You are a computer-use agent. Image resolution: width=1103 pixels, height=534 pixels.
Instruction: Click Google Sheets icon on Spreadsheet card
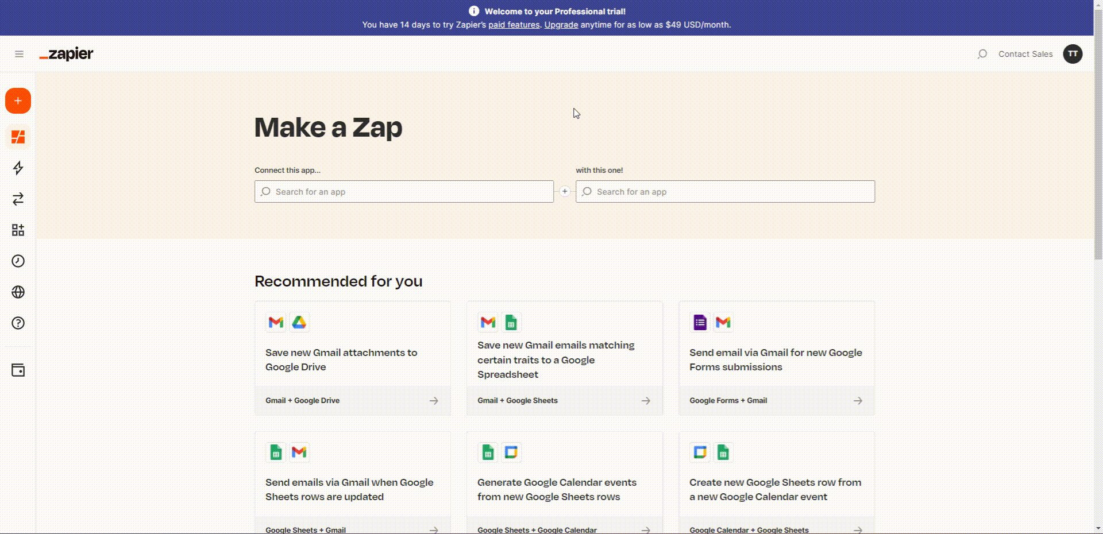point(511,323)
